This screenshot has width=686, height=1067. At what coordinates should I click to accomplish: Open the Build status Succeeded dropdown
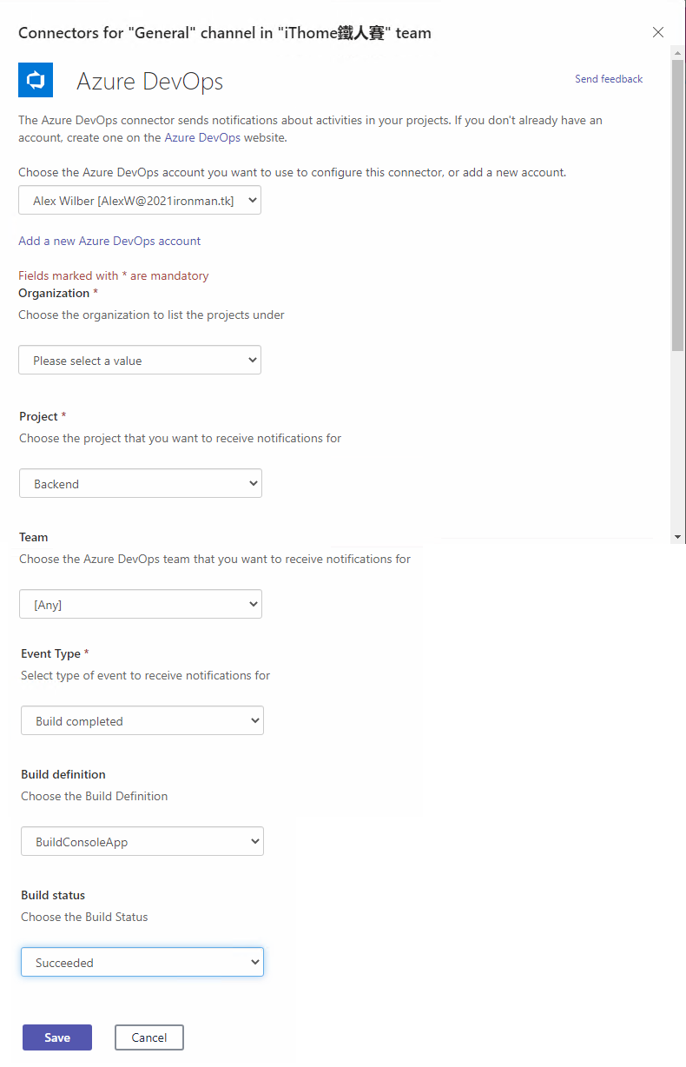[x=142, y=962]
